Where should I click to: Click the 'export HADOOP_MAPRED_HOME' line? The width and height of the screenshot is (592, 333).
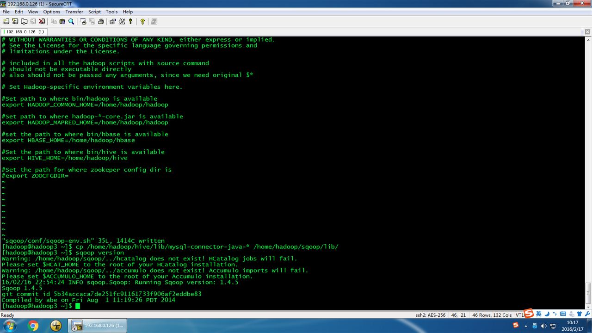(85, 123)
